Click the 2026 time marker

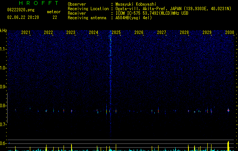point(139,32)
